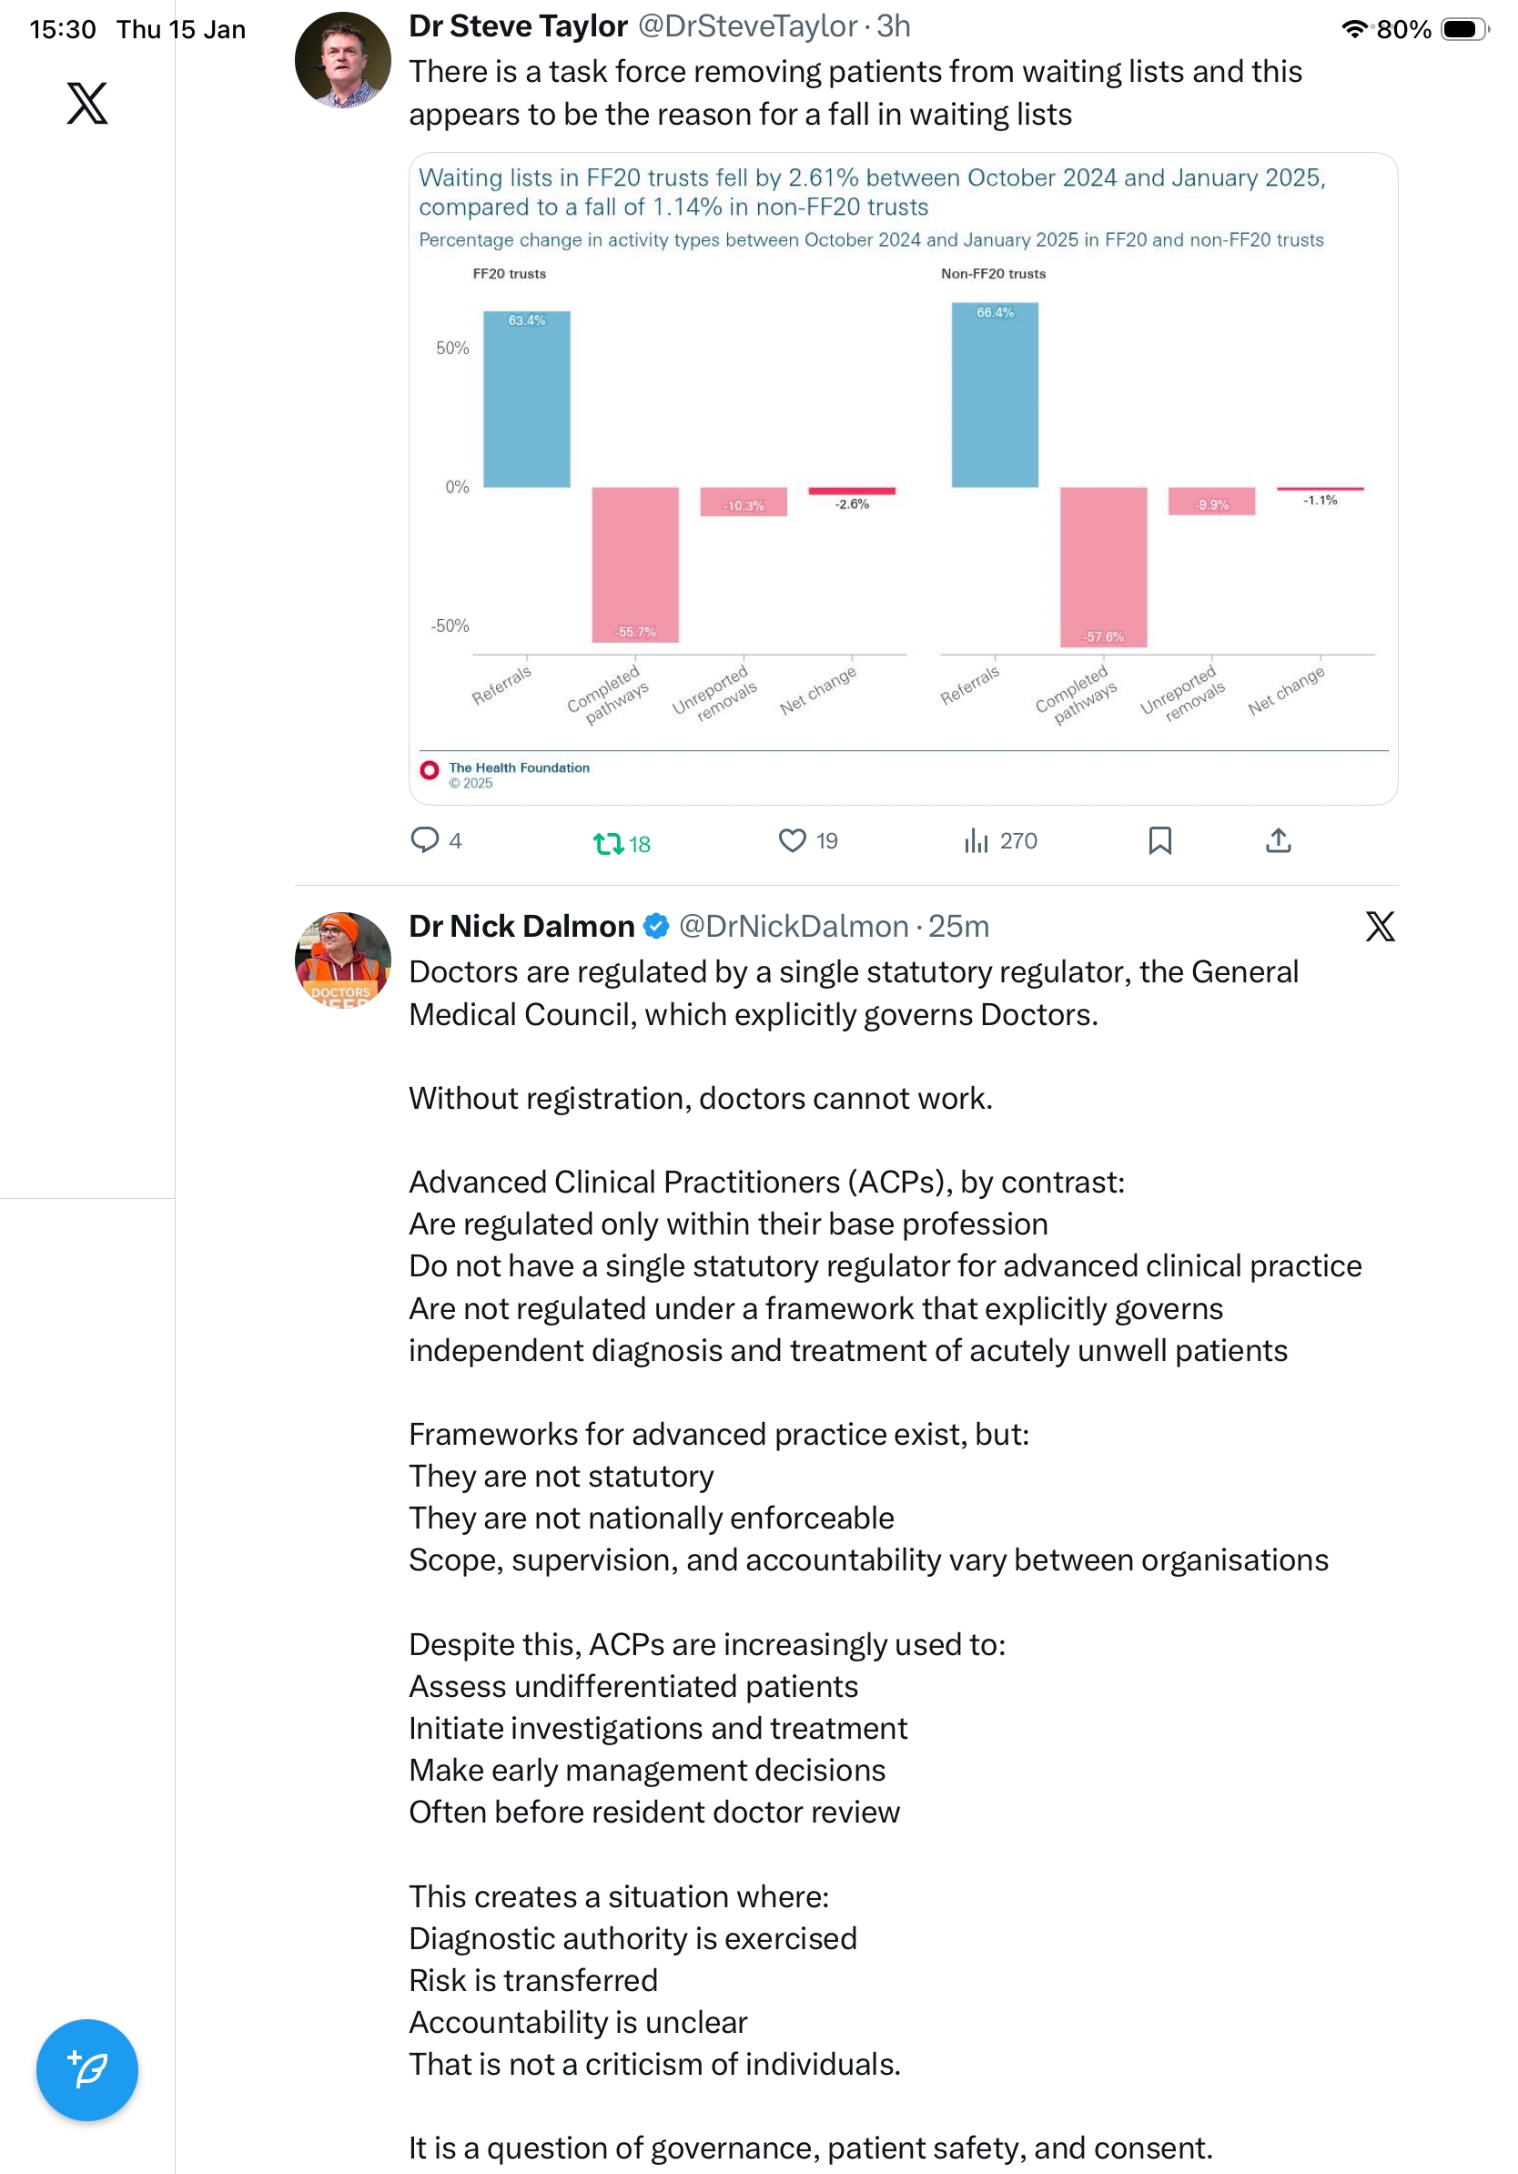Screen dimensions: 1518x2174
Task: Bookmark Dr Steve Taylor's post
Action: (x=1159, y=840)
